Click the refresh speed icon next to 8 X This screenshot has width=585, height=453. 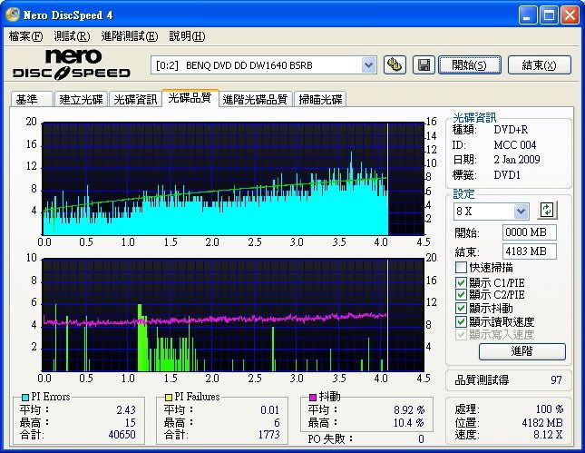pos(546,211)
